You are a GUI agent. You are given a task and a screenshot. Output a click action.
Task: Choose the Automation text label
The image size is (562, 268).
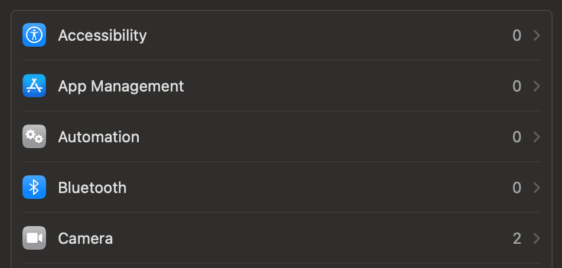click(99, 137)
